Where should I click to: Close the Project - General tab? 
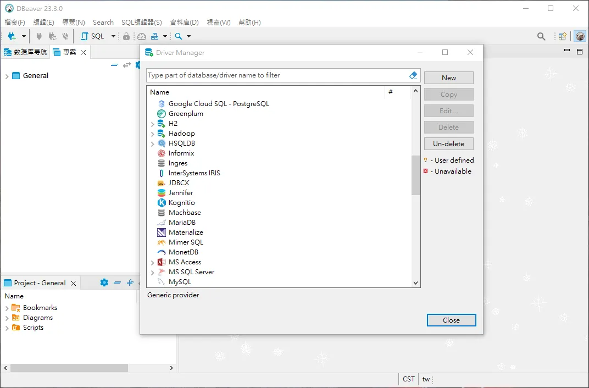point(74,283)
